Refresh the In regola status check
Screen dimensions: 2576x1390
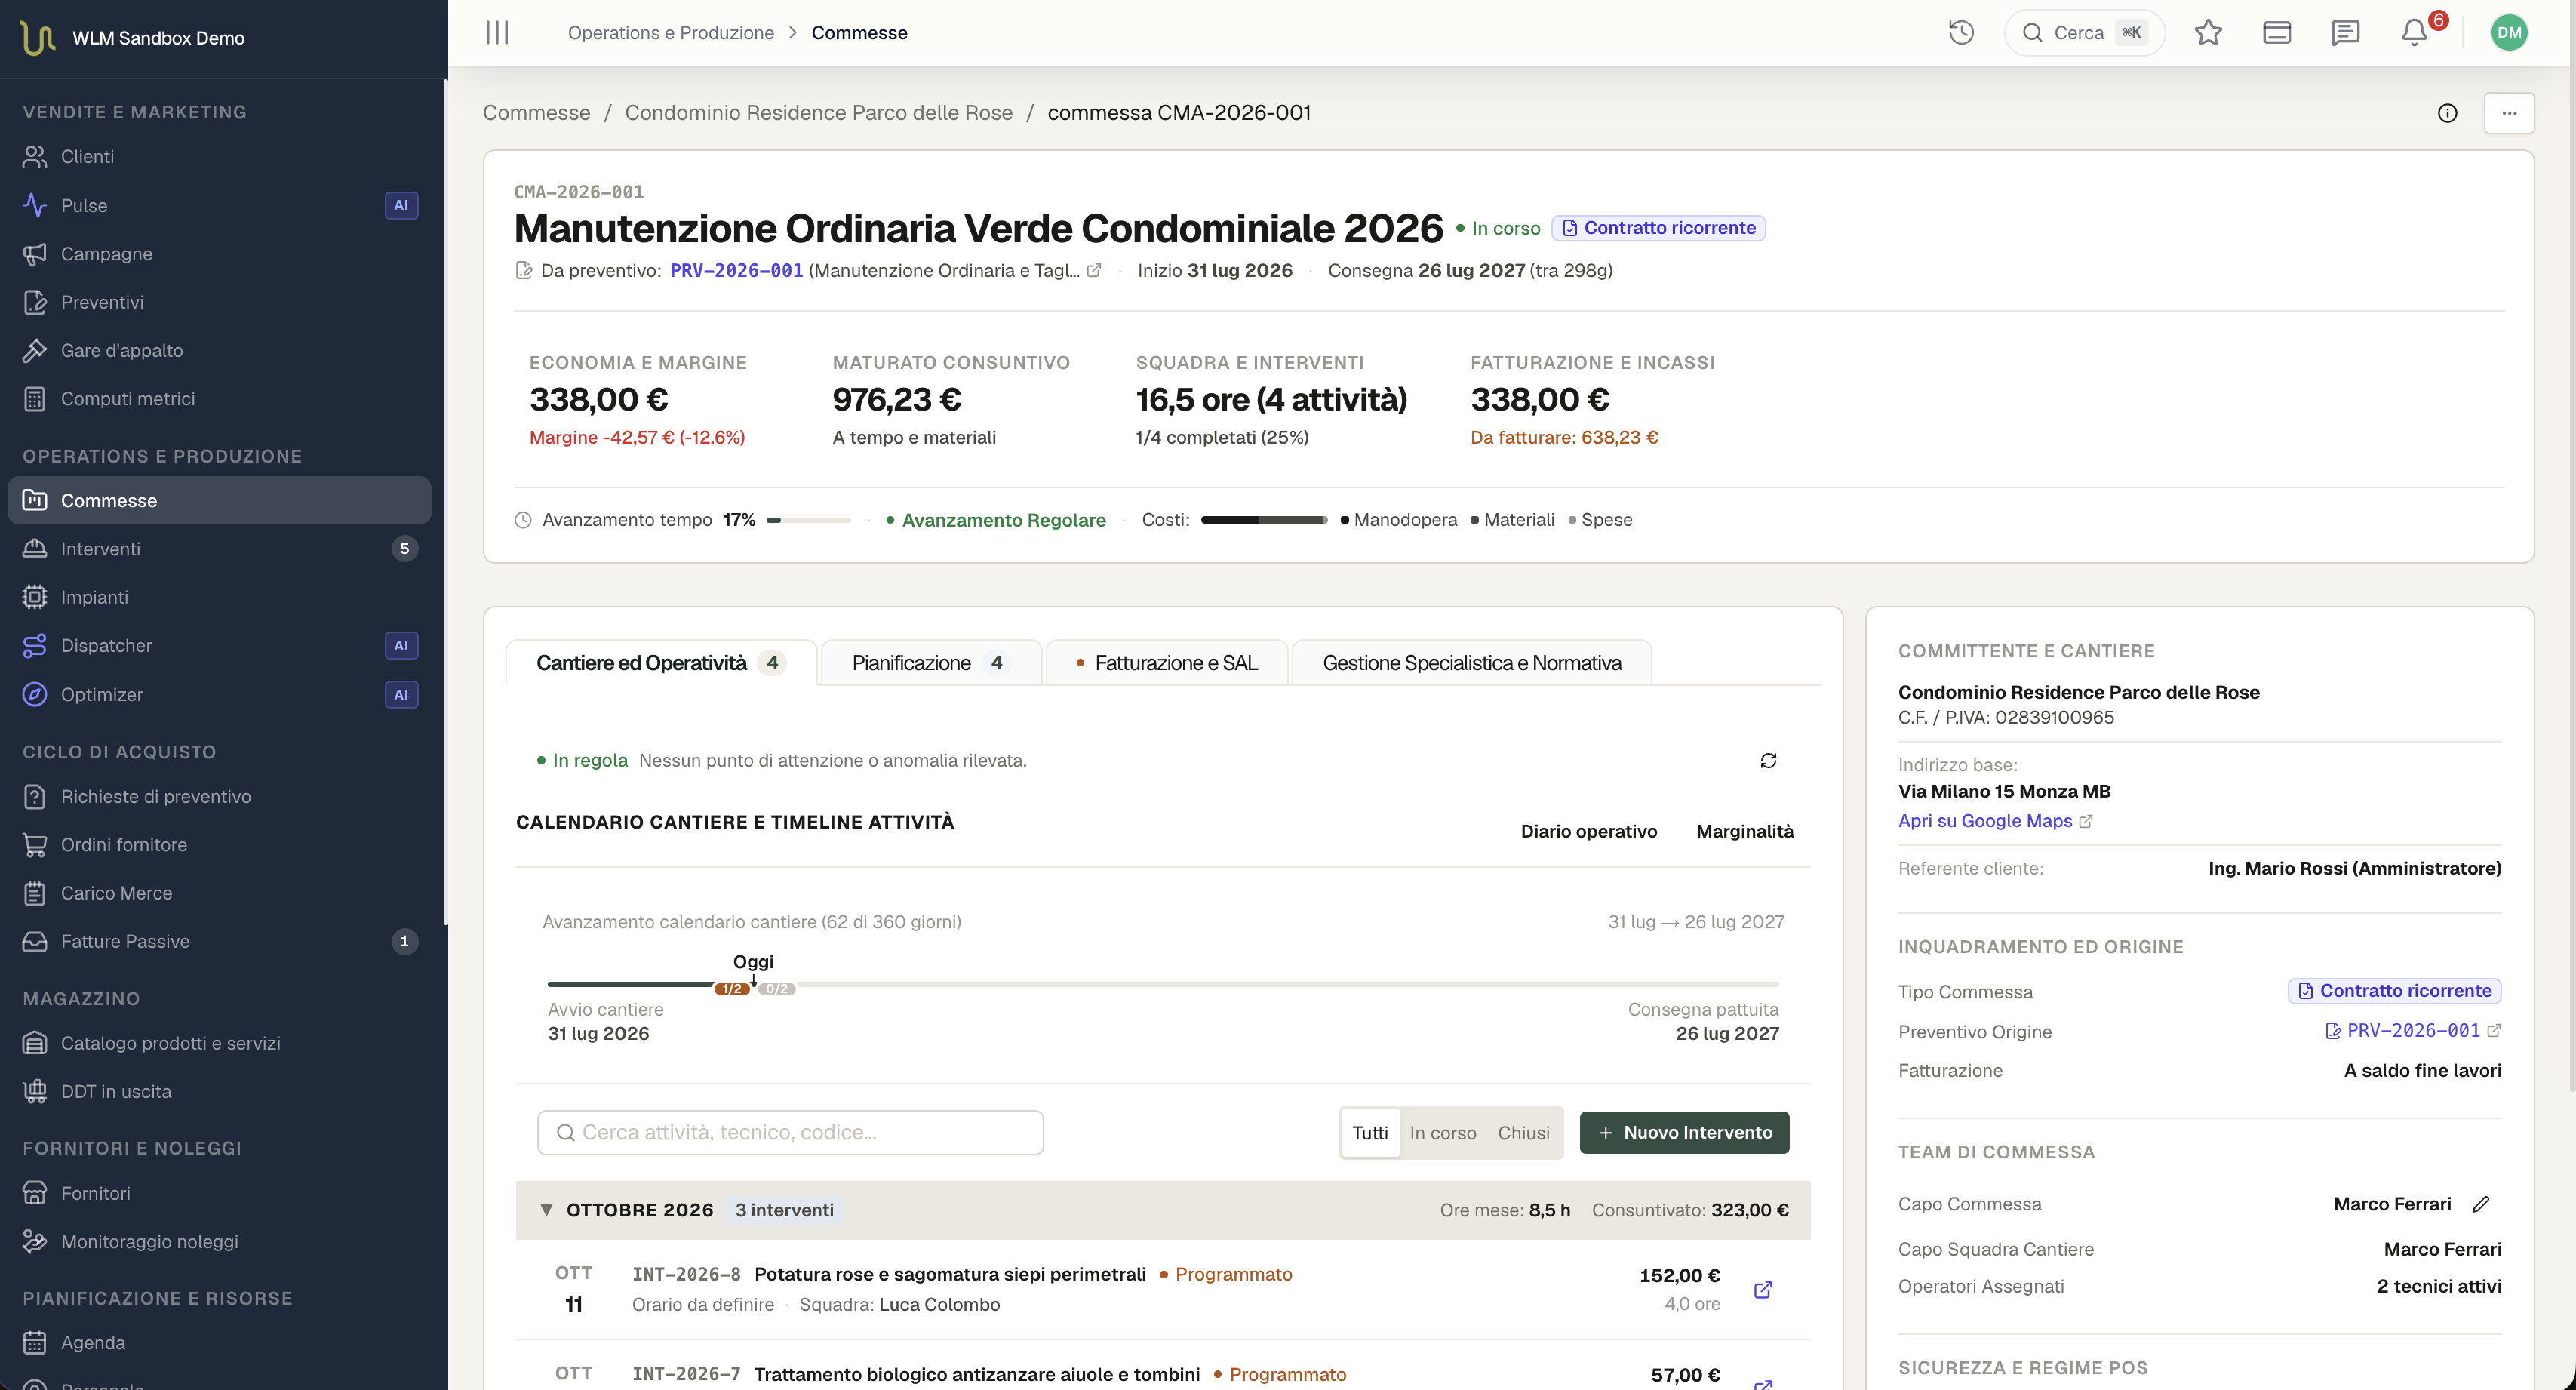point(1768,761)
